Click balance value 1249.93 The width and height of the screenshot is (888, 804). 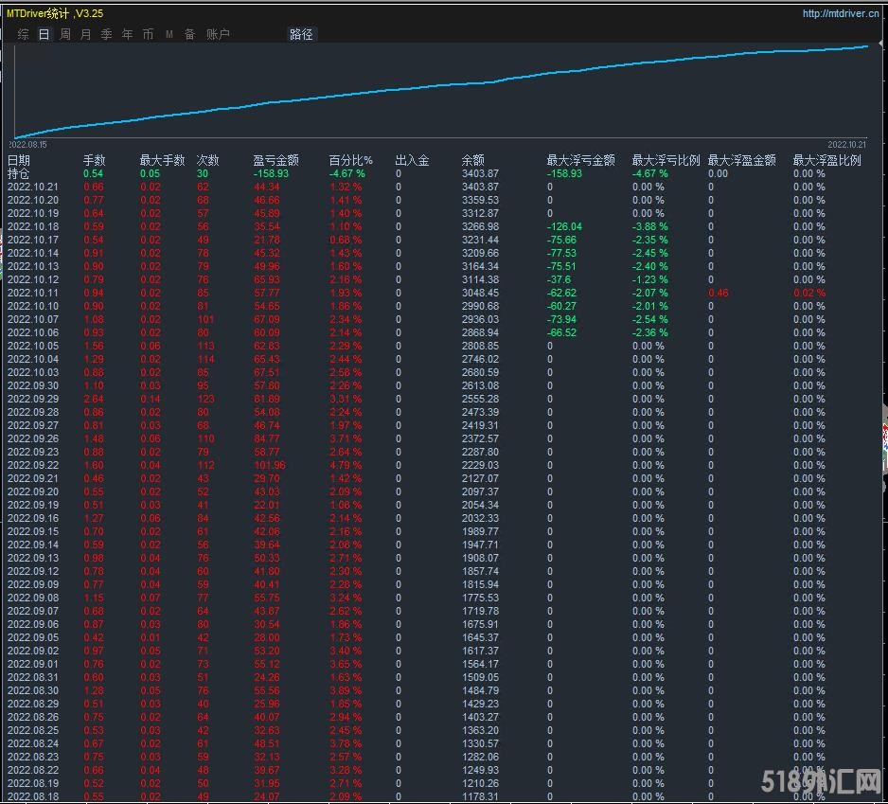[x=480, y=770]
